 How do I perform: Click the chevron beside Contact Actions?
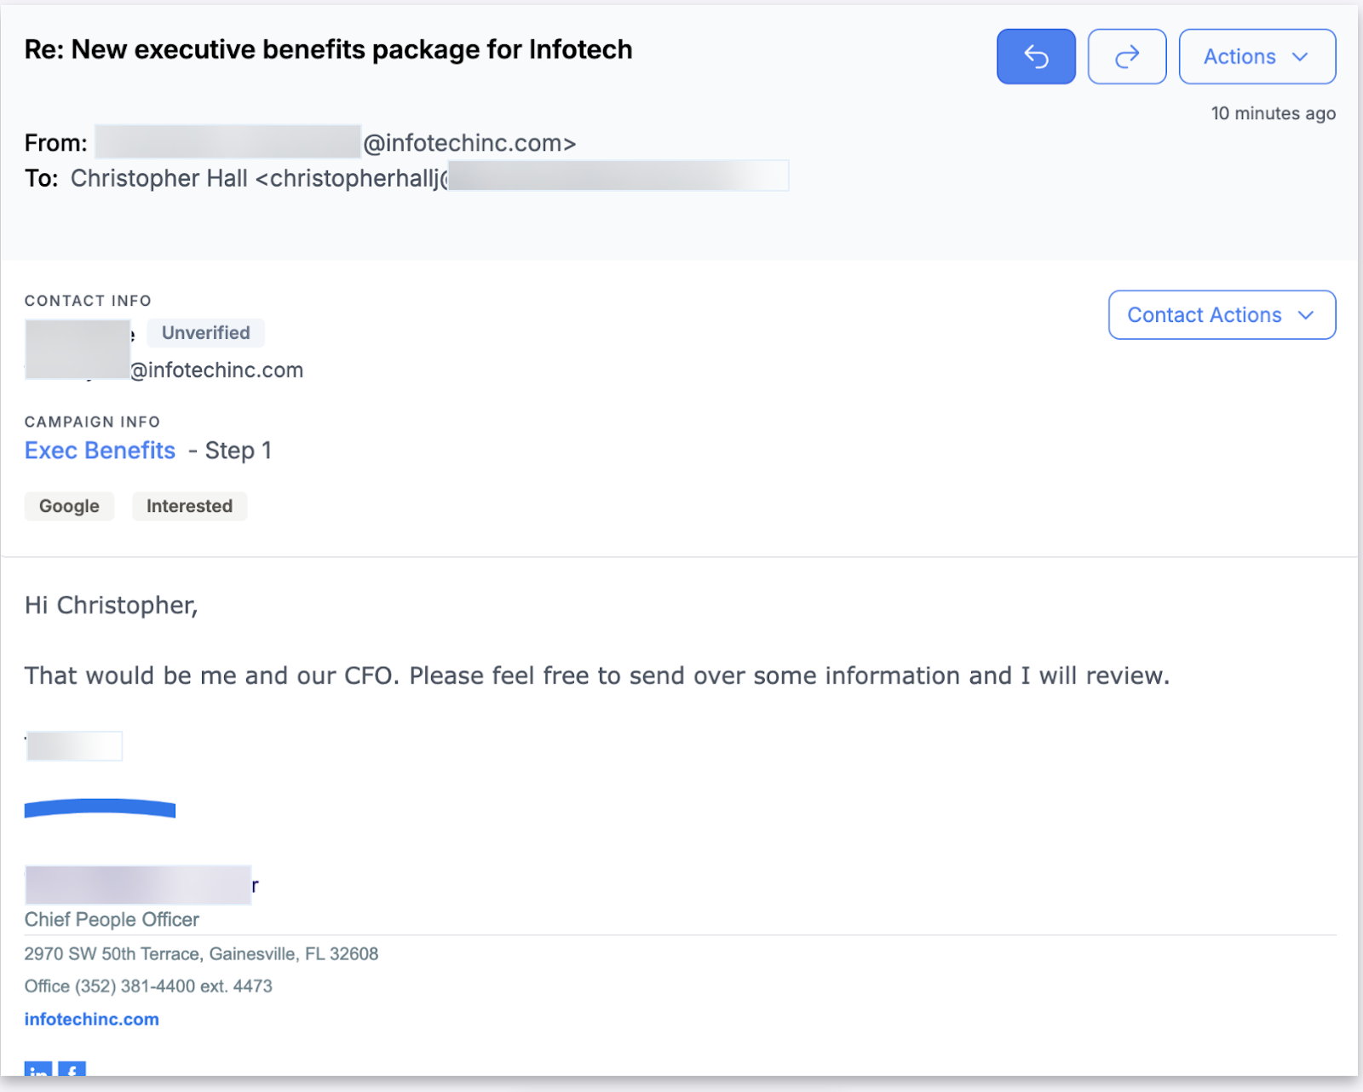point(1306,315)
